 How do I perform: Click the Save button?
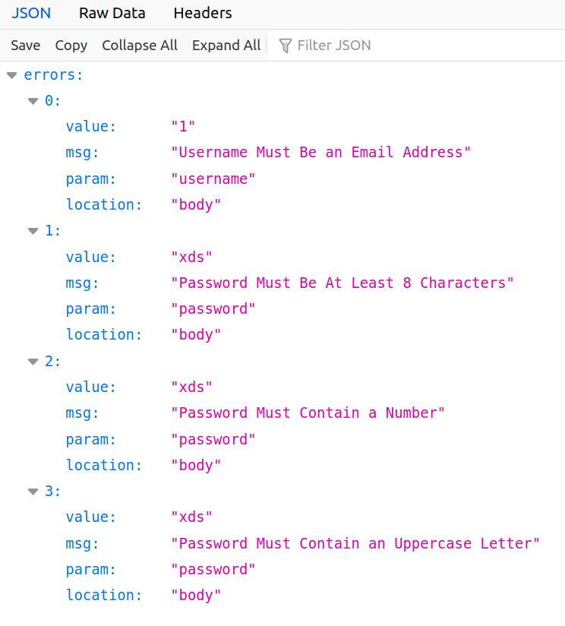25,45
